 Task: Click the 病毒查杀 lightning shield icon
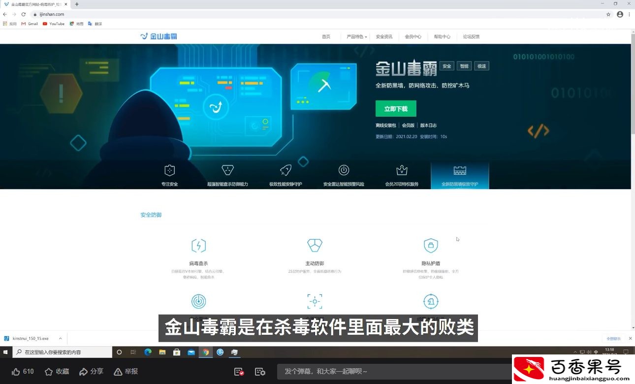(198, 246)
